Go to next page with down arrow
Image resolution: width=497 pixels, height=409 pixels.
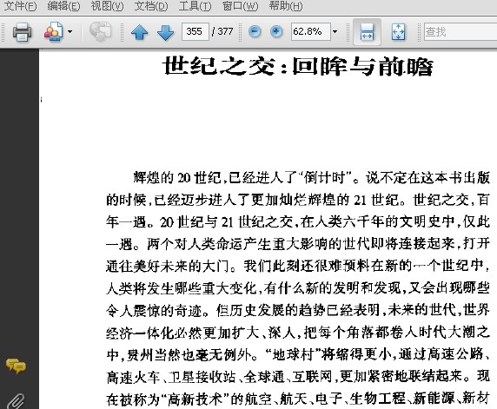coord(165,31)
